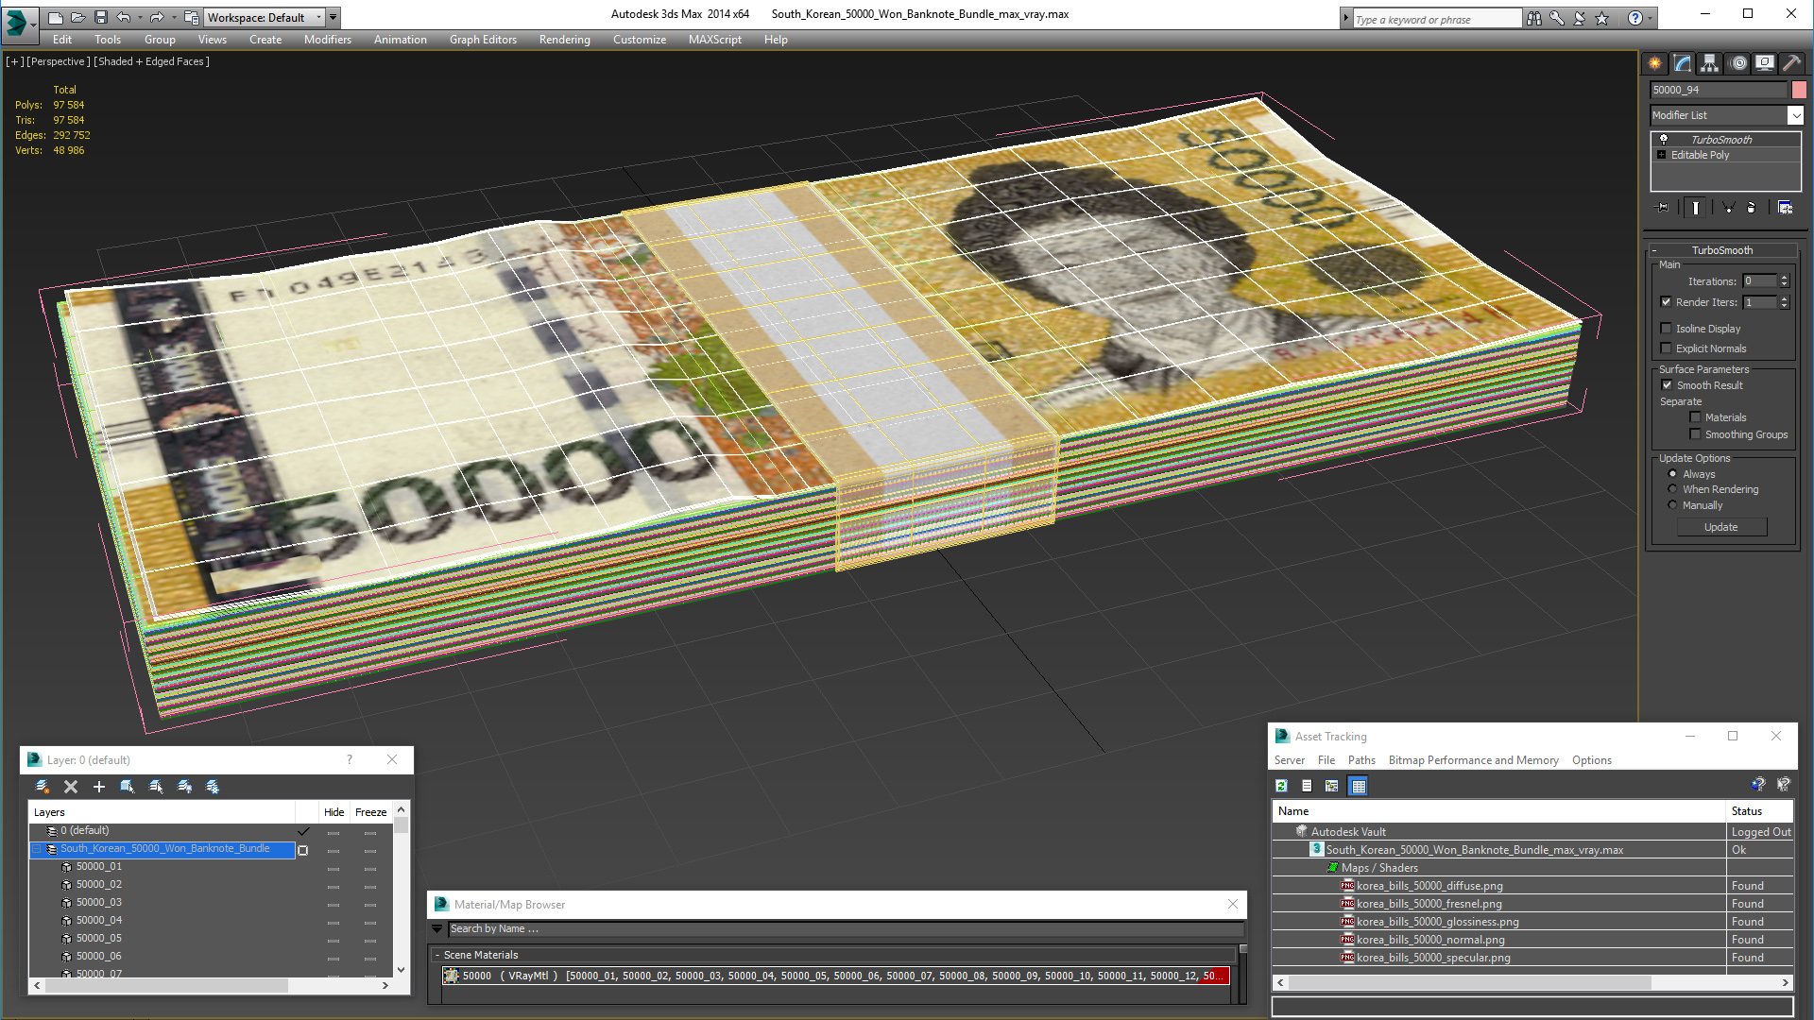Open the Rendering menu
This screenshot has width=1814, height=1020.
point(564,40)
